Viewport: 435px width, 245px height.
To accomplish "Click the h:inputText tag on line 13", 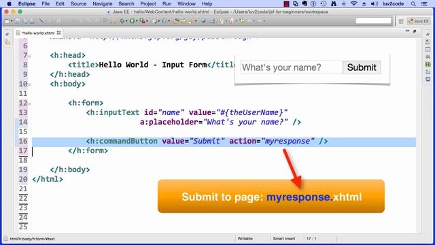I will 113,112.
